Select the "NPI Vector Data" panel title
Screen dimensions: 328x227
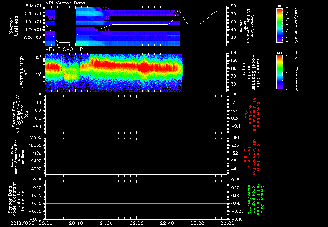coord(65,3)
